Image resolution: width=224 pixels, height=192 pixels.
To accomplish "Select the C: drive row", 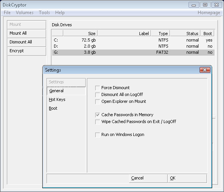I will click(x=133, y=40).
